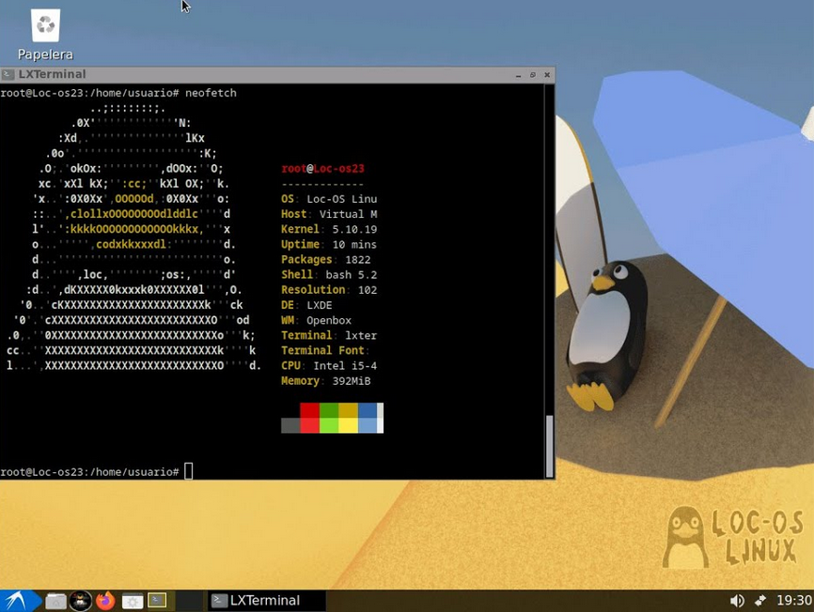Click the bottom root@Loc-os23:/home/usuario# prompt text
Image resolution: width=814 pixels, height=612 pixels.
(x=90, y=472)
